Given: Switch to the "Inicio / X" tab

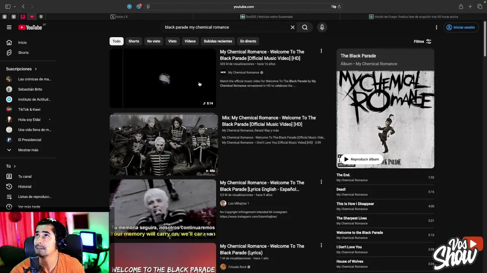Looking at the screenshot, I should coord(119,17).
